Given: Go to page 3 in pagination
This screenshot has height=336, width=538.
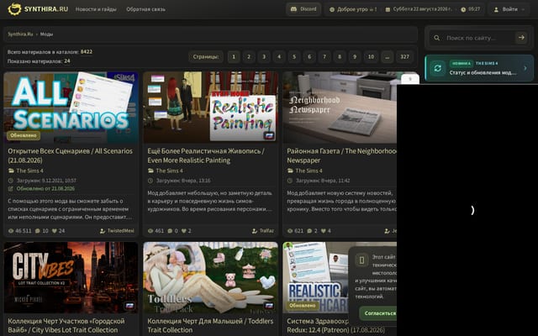Looking at the screenshot, I should pos(264,56).
